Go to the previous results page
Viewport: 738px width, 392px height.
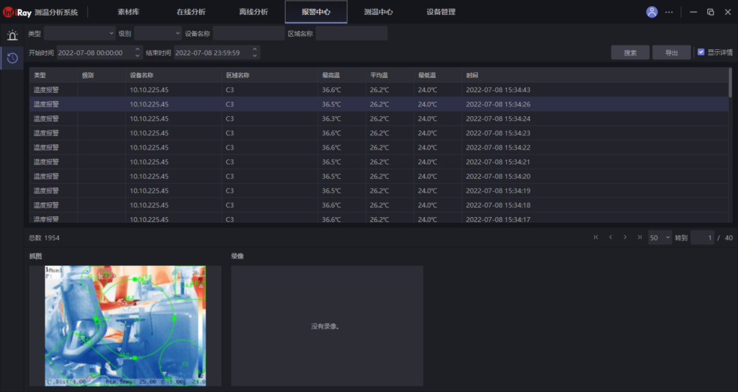(x=610, y=238)
